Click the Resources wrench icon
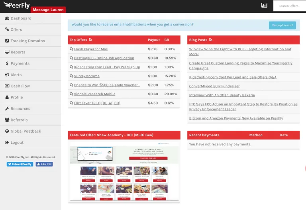The height and width of the screenshot is (210, 306). click(7, 108)
